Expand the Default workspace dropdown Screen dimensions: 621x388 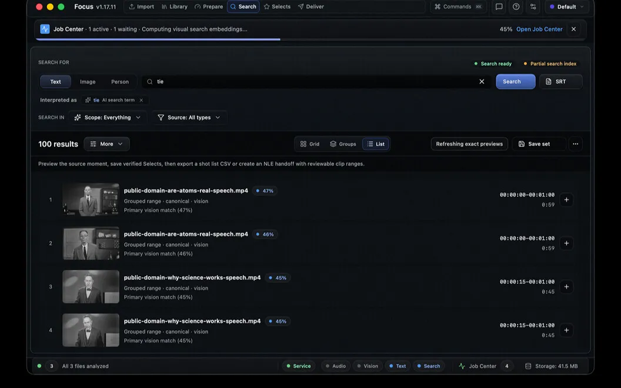[567, 6]
